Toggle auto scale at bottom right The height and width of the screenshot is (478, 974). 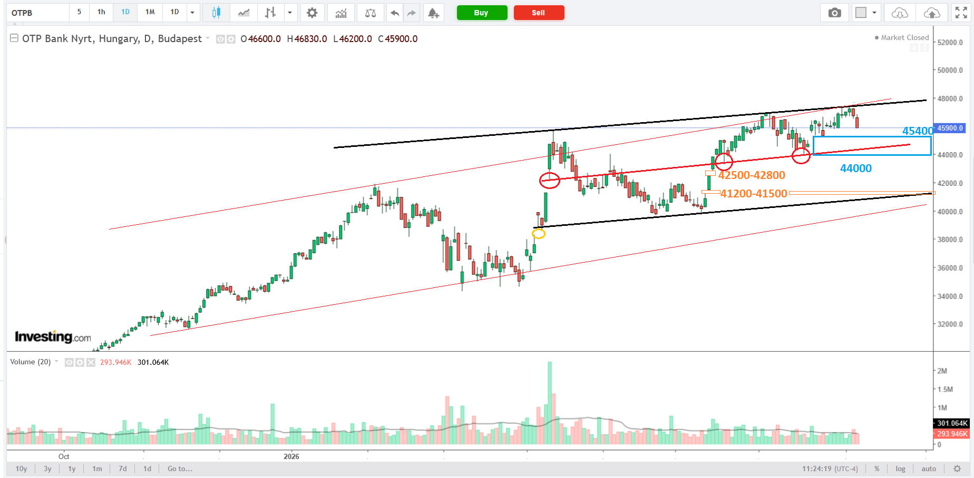point(929,469)
